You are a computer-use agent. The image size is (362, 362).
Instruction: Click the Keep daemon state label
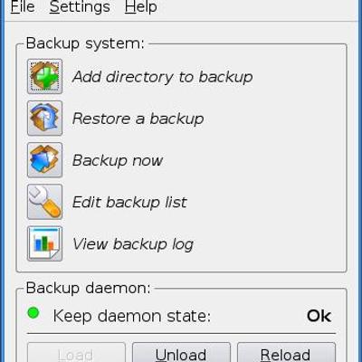[x=132, y=316]
